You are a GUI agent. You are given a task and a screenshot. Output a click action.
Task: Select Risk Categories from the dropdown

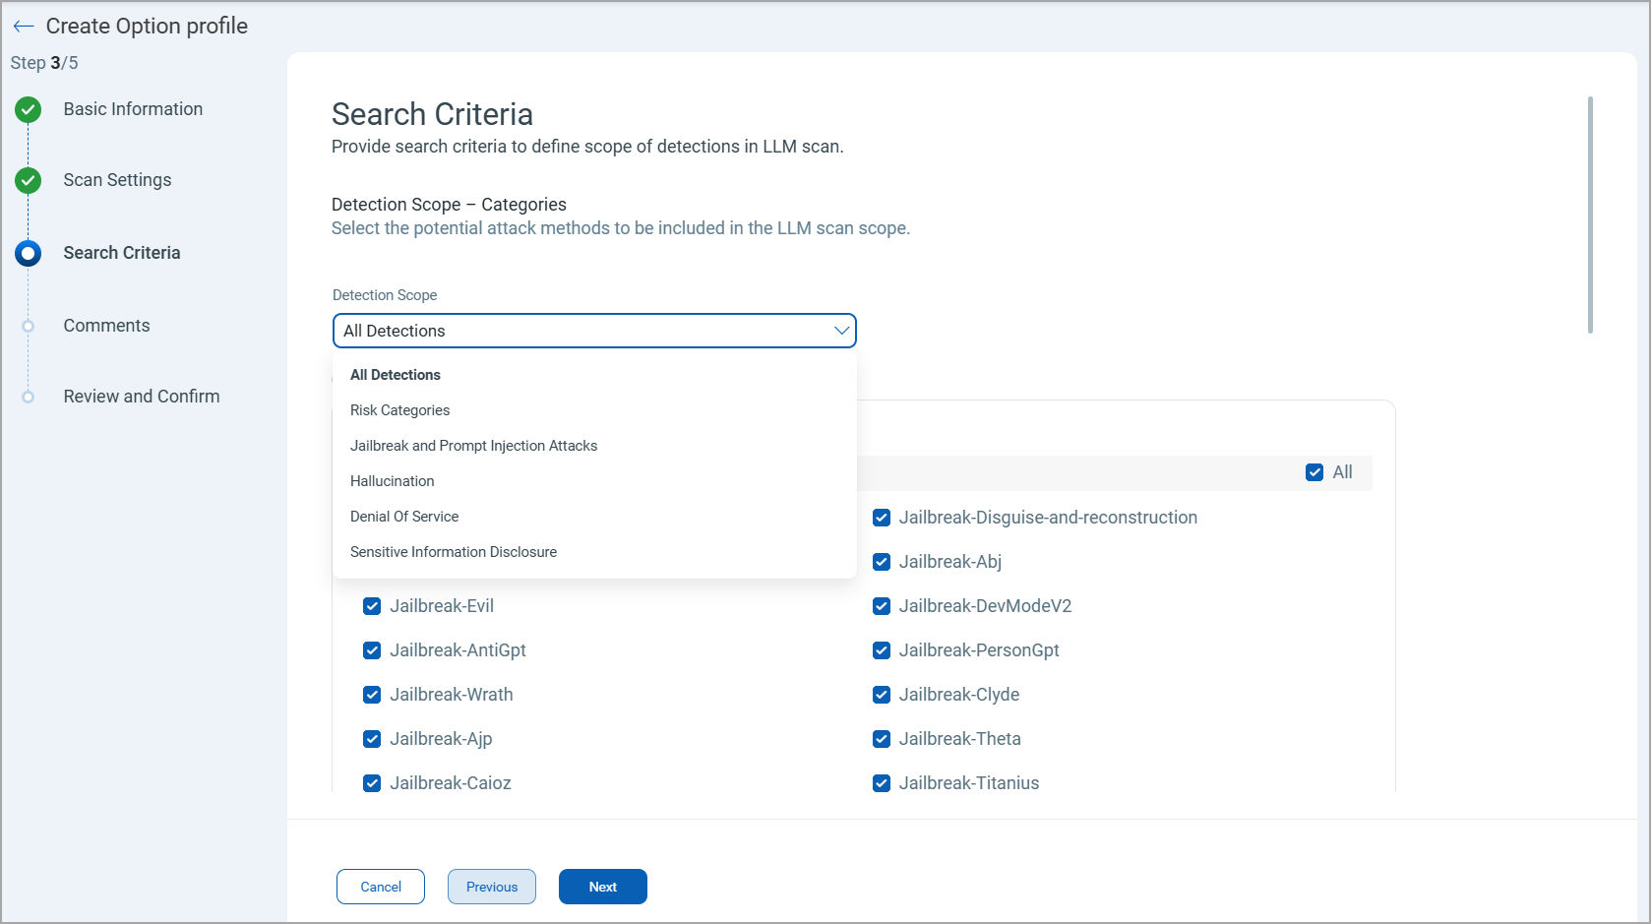tap(399, 410)
